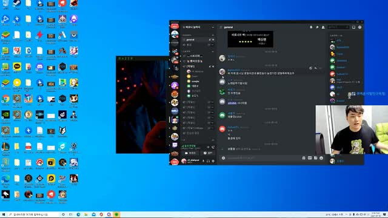Add a channel to the first category
The height and width of the screenshot is (218, 388).
coord(213,35)
